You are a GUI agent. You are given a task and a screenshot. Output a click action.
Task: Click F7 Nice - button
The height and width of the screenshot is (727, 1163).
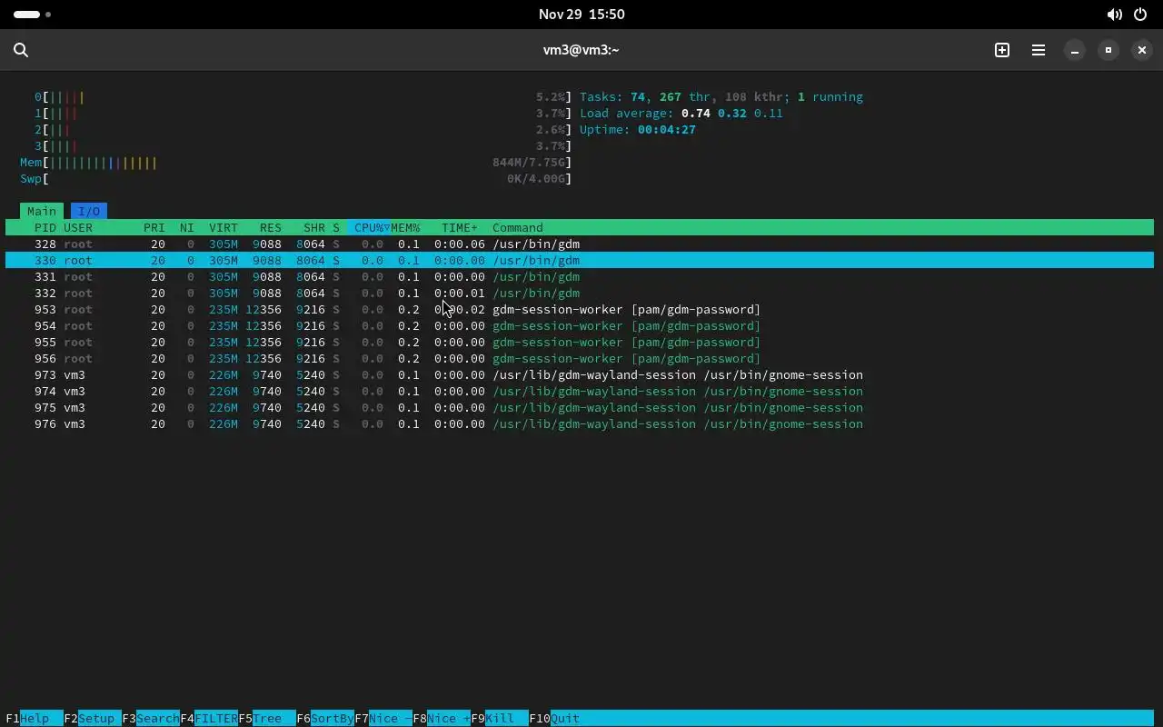[x=383, y=718]
